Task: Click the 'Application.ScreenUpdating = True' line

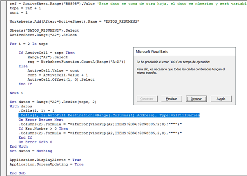Action: tap(47, 164)
